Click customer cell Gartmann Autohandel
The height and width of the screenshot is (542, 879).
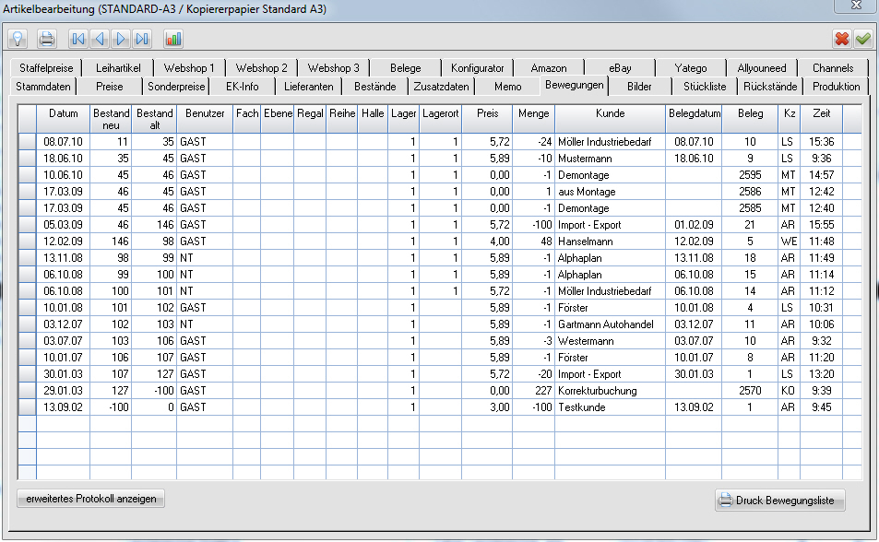[610, 324]
